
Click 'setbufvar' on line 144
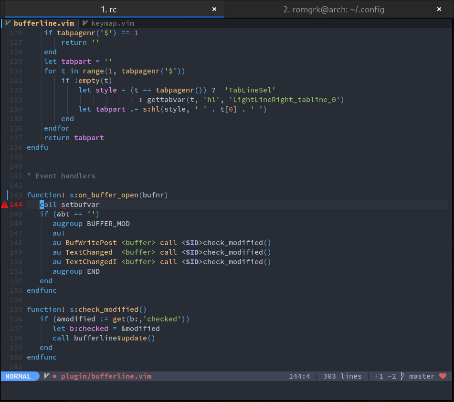[x=80, y=205]
